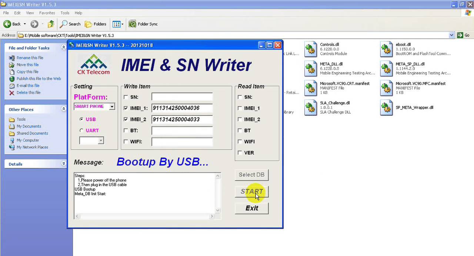Click Publish this file to the Web

click(39, 78)
